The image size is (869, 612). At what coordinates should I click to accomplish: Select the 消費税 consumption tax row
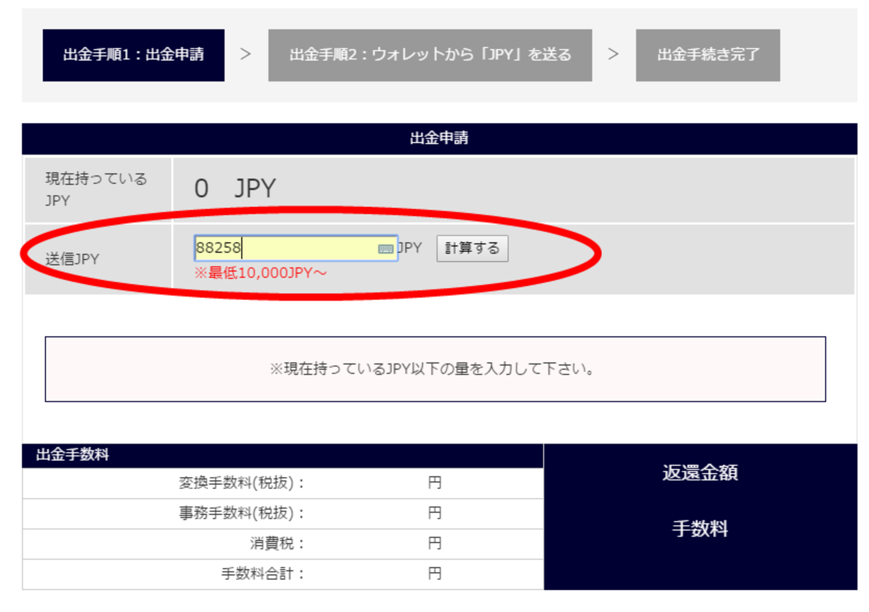pyautogui.click(x=267, y=543)
